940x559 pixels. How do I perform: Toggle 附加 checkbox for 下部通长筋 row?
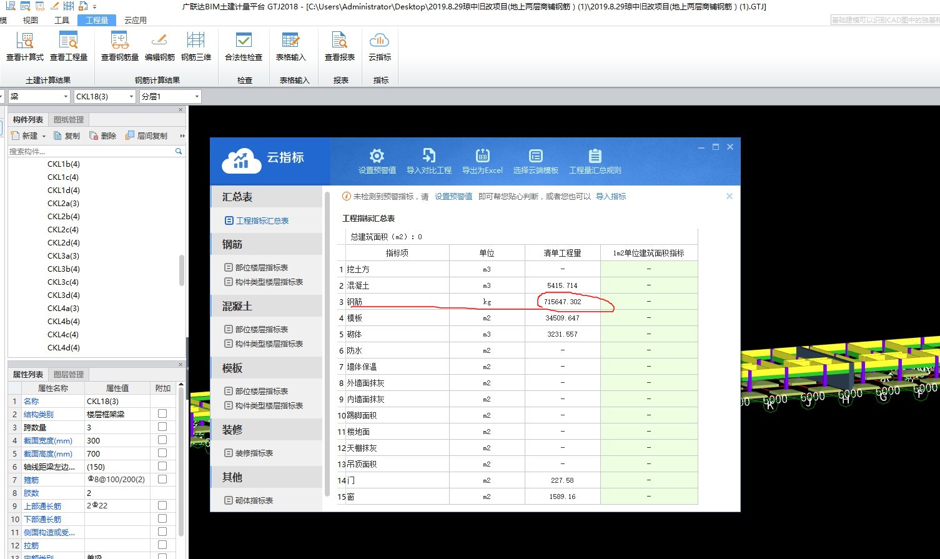(162, 518)
